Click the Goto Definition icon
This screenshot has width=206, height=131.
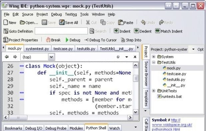coord(6,31)
